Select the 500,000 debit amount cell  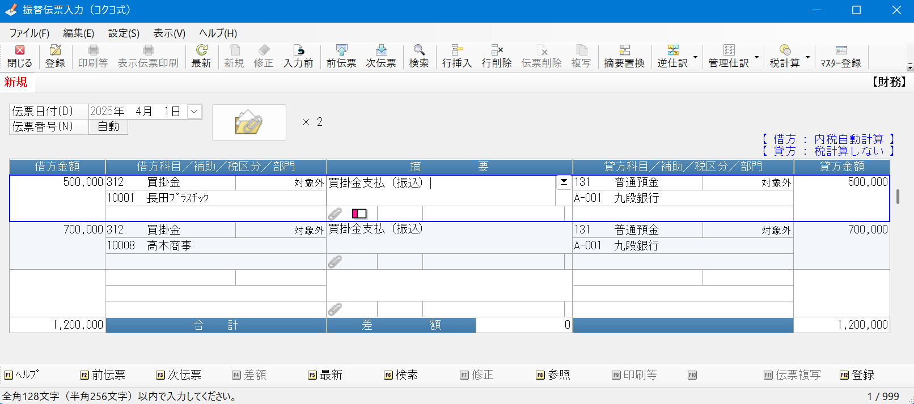point(57,198)
